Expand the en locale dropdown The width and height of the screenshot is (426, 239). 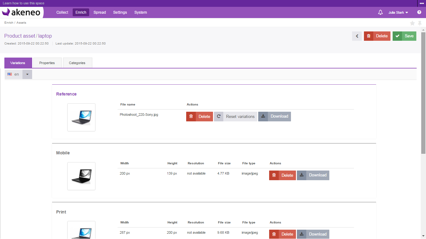tap(27, 74)
